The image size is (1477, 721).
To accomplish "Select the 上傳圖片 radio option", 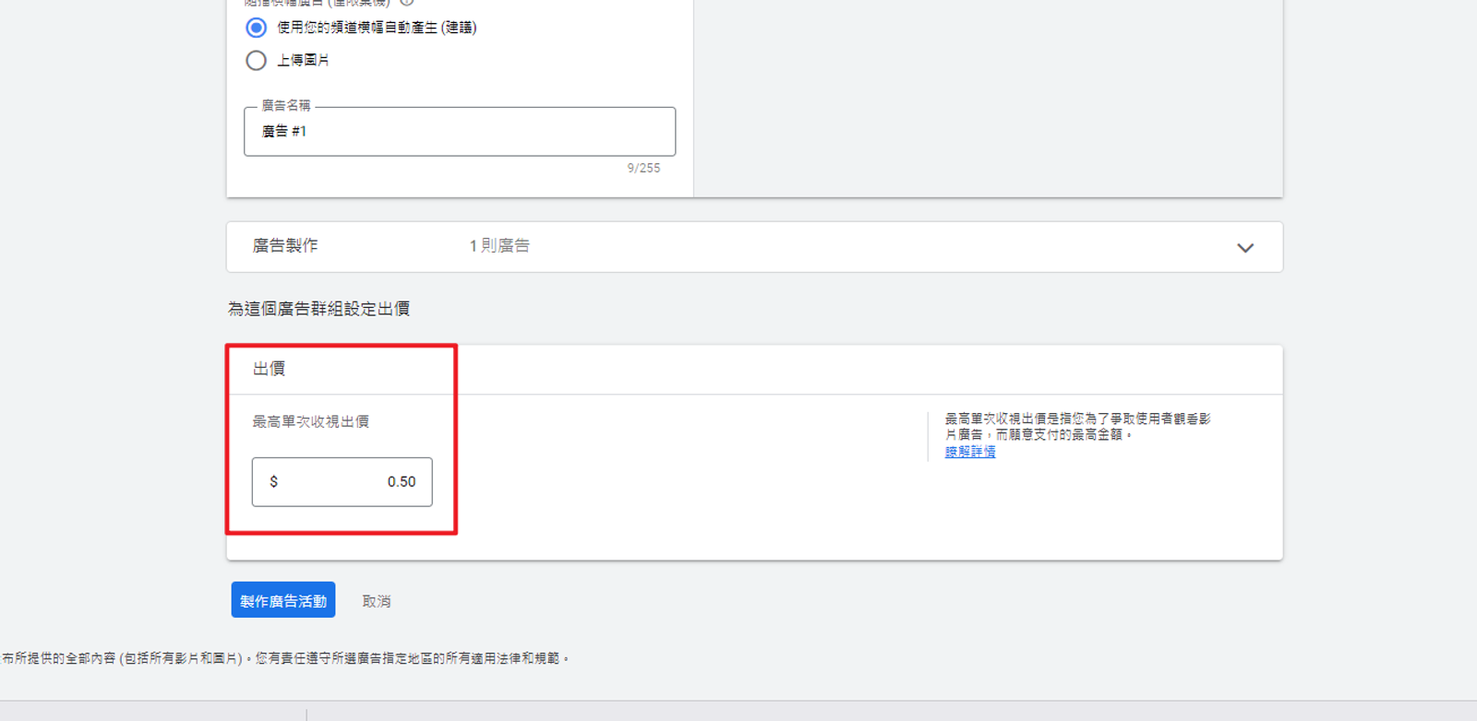I will [x=257, y=60].
